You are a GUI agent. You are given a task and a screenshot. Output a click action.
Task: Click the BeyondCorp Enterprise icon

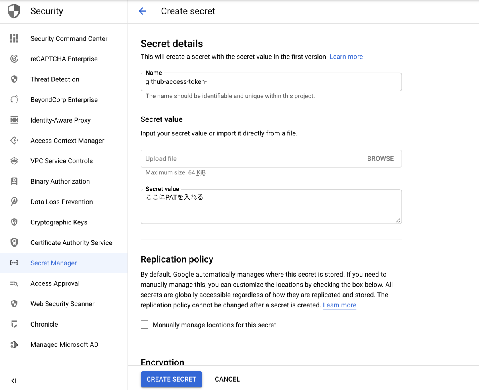pos(14,100)
